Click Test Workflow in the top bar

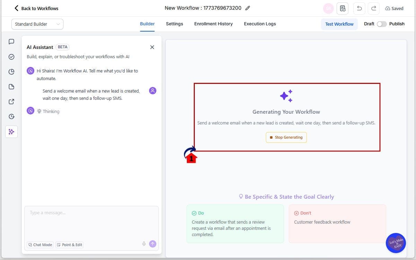339,24
